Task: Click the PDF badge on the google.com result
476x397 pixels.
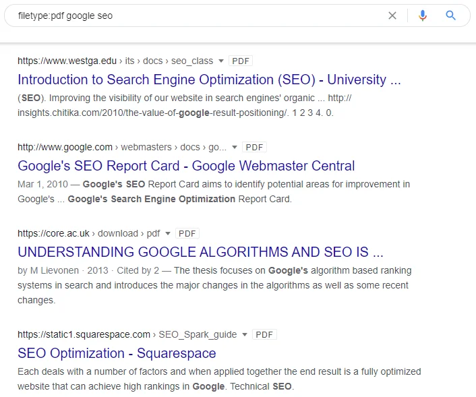Action: point(254,147)
